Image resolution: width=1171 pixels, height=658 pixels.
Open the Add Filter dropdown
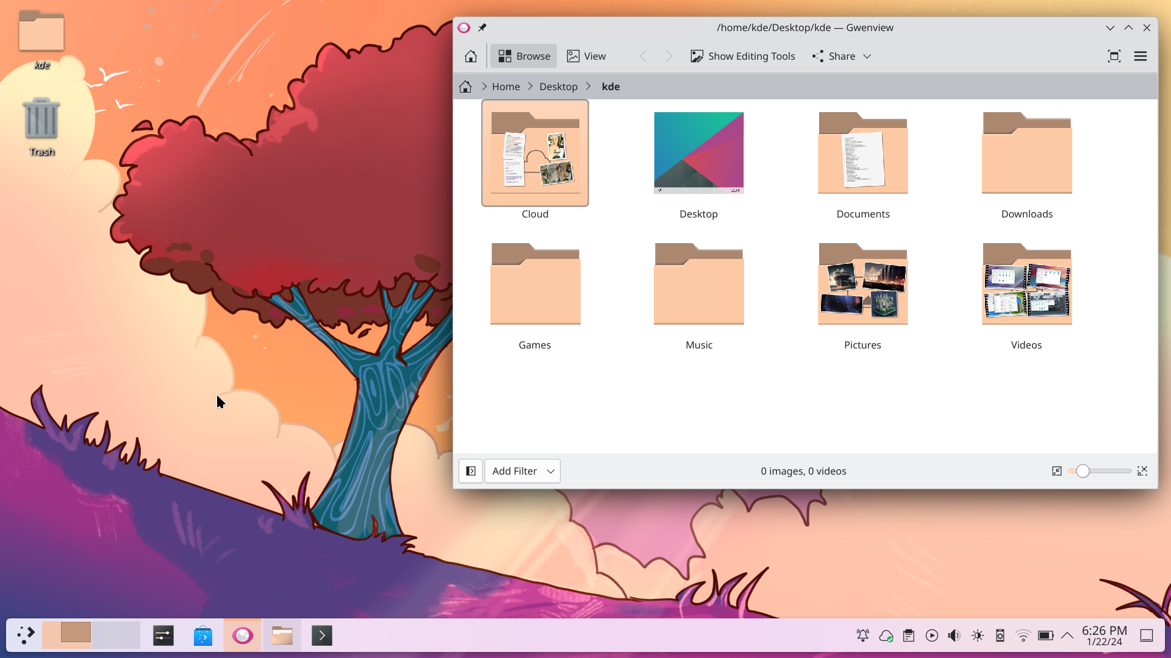(x=523, y=471)
